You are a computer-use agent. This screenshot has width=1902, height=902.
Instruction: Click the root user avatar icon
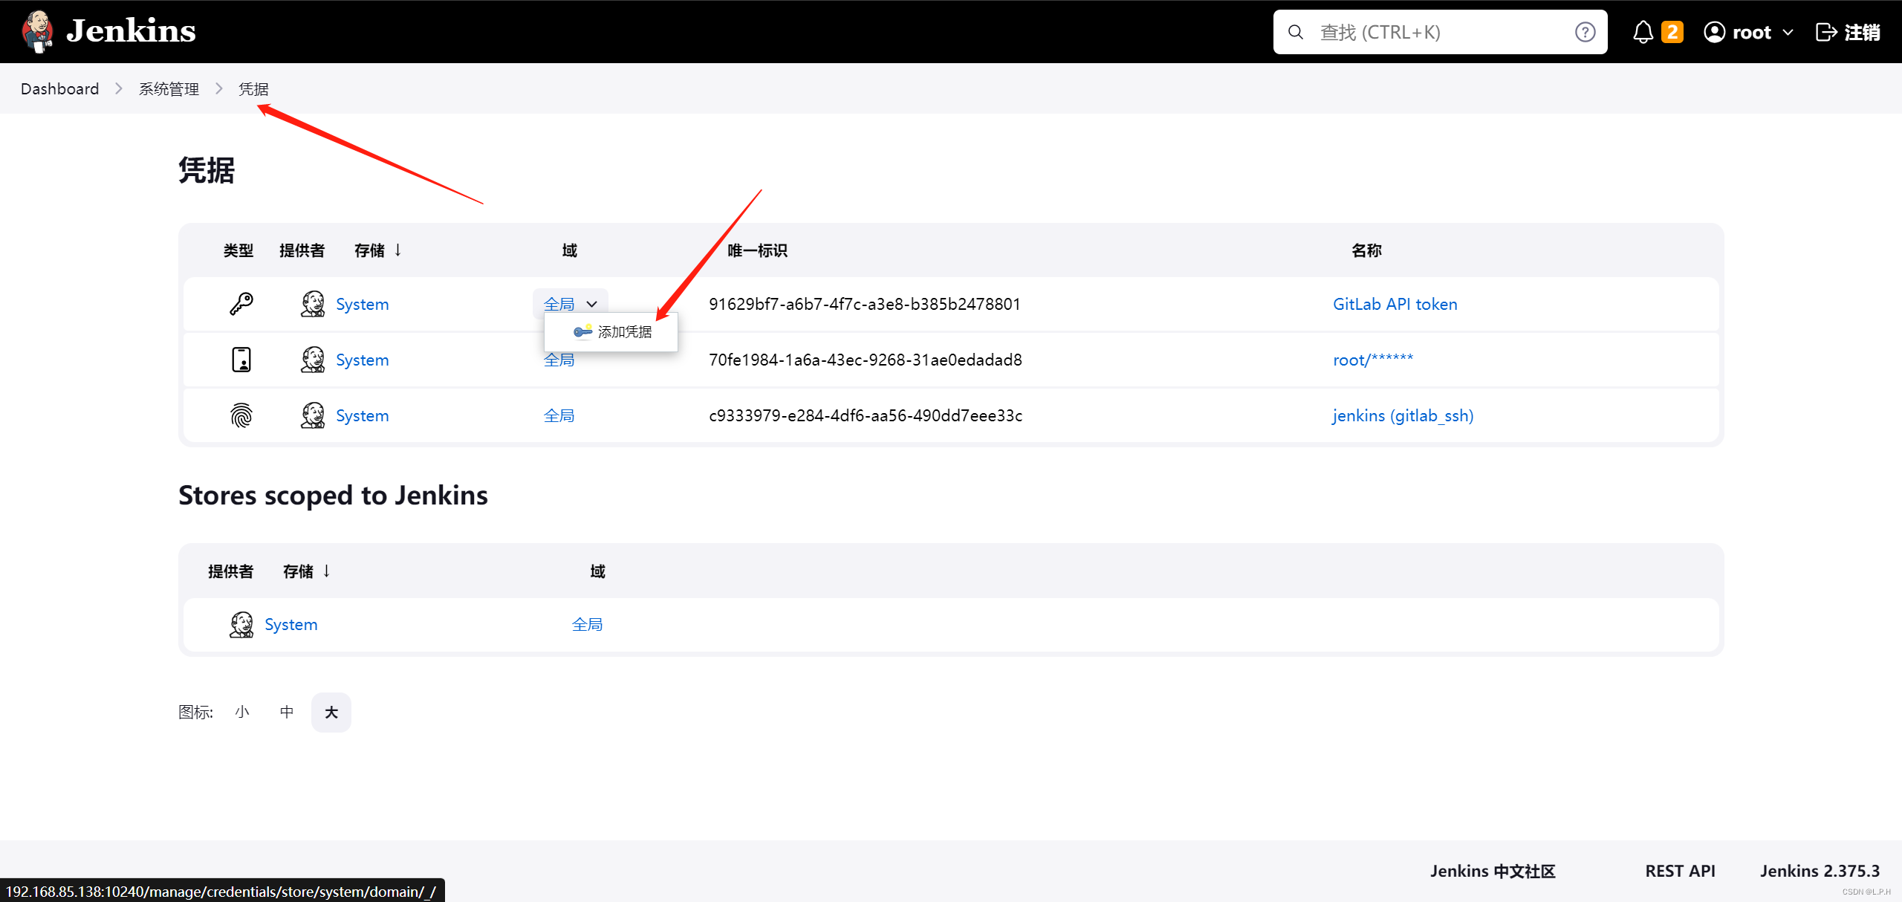(1714, 32)
